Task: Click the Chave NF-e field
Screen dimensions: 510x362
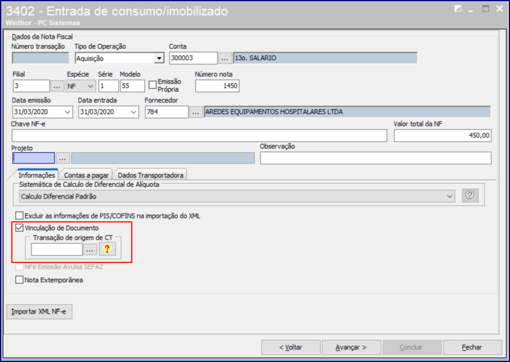Action: pyautogui.click(x=199, y=136)
